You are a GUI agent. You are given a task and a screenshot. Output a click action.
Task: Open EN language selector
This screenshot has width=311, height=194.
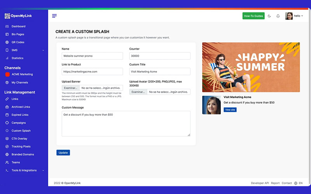click(301, 183)
